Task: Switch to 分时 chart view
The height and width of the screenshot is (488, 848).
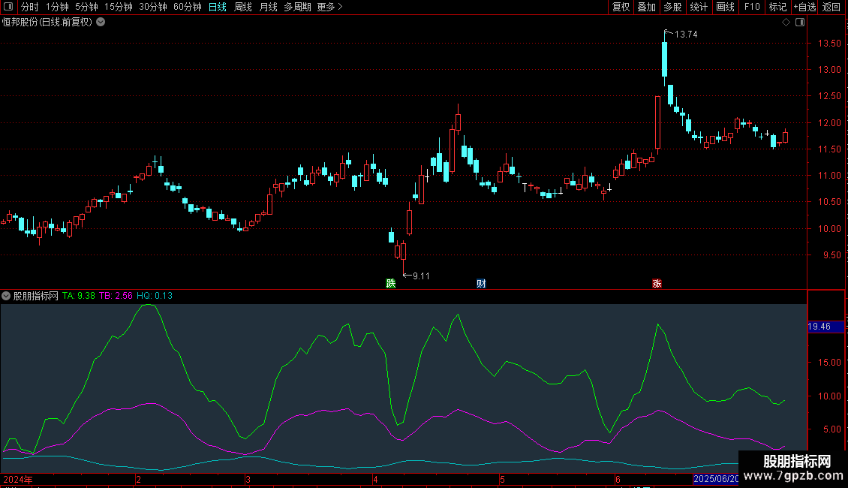Action: pos(30,7)
